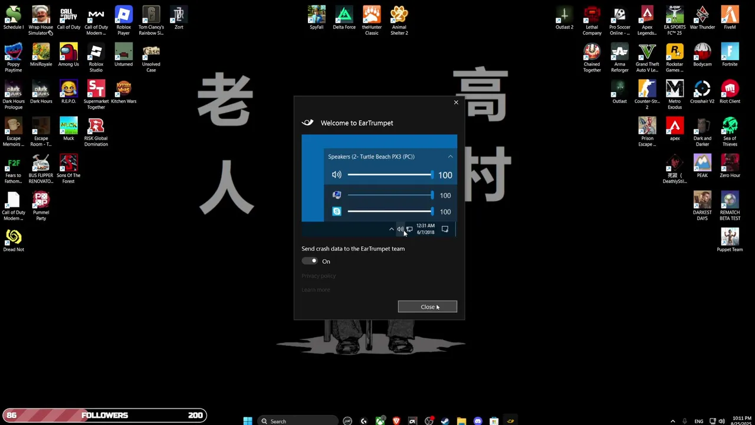Image resolution: width=755 pixels, height=425 pixels.
Task: Select the Sea of Thieves icon
Action: [x=730, y=132]
